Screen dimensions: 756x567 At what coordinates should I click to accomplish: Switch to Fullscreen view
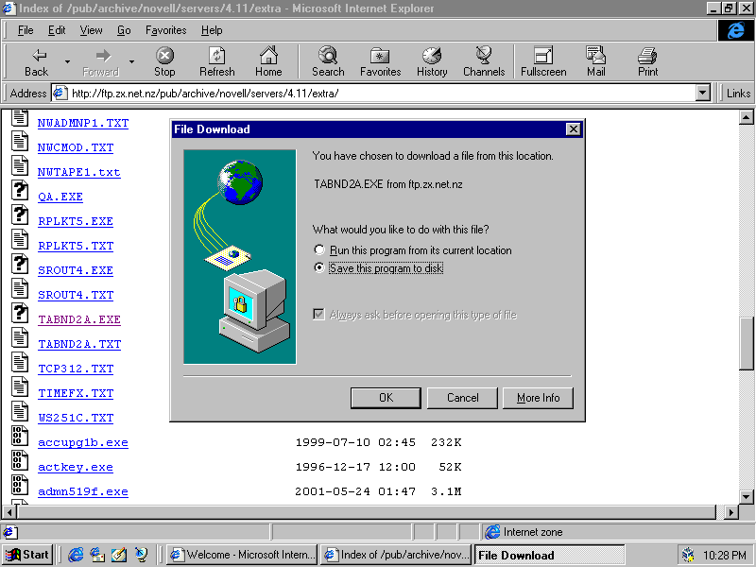(x=543, y=61)
